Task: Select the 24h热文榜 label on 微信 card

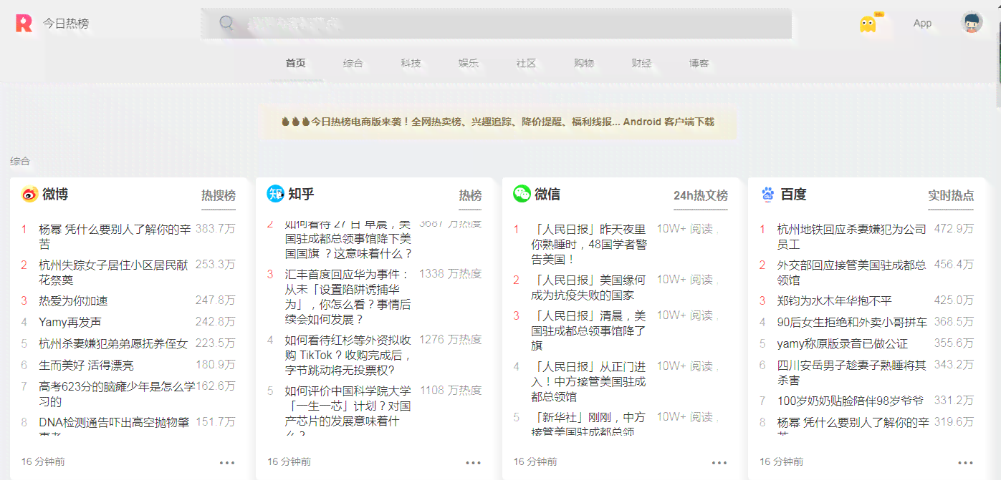Action: coord(701,195)
